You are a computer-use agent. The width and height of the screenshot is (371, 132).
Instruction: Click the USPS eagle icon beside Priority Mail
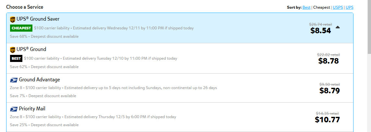(x=14, y=109)
